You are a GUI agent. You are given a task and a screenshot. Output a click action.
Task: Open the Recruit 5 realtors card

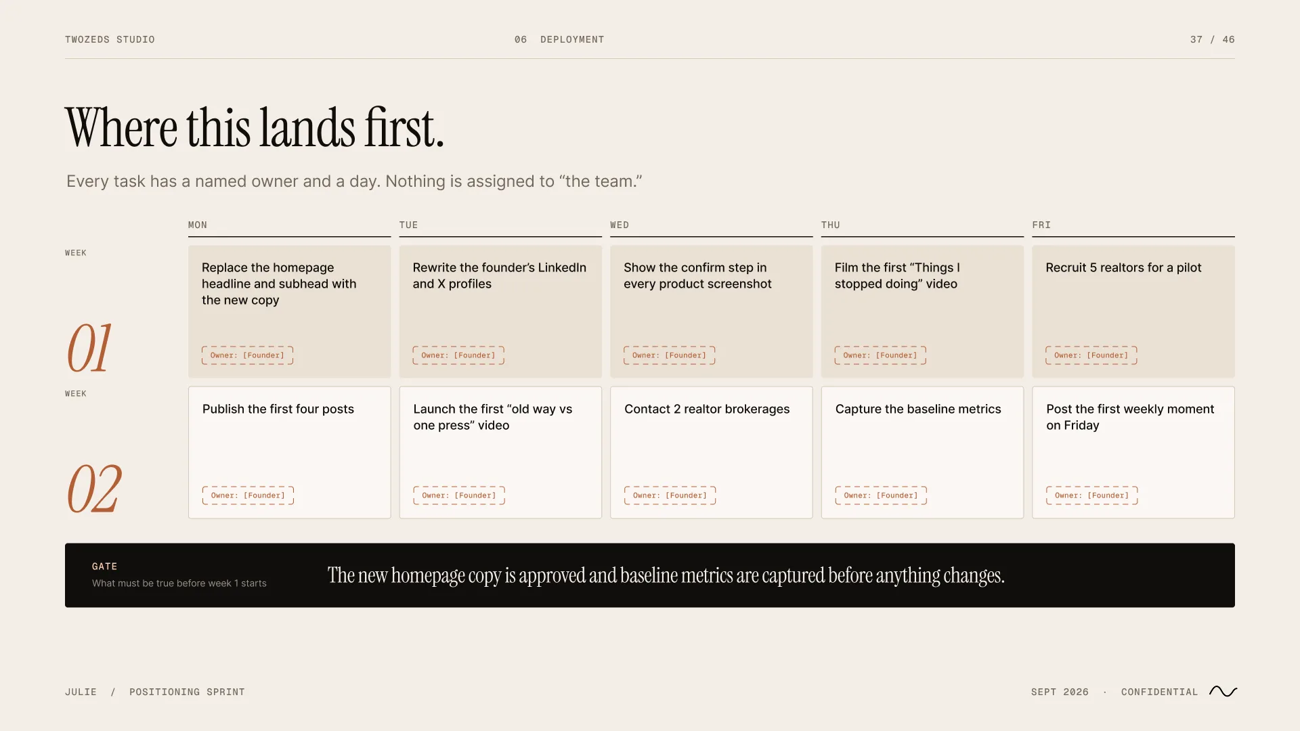tap(1133, 311)
